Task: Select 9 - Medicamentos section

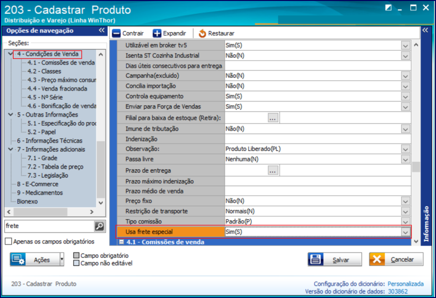Action: pyautogui.click(x=40, y=192)
